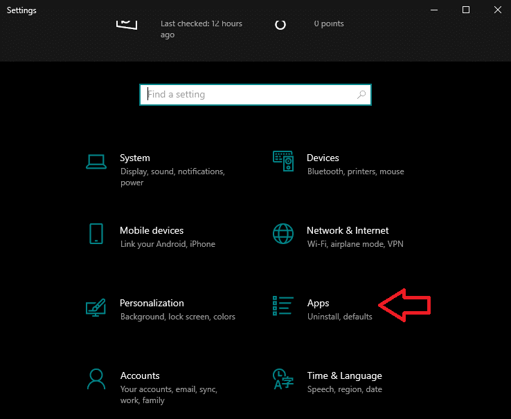511x419 pixels.
Task: Open the Mobile devices phone icon
Action: (x=96, y=234)
